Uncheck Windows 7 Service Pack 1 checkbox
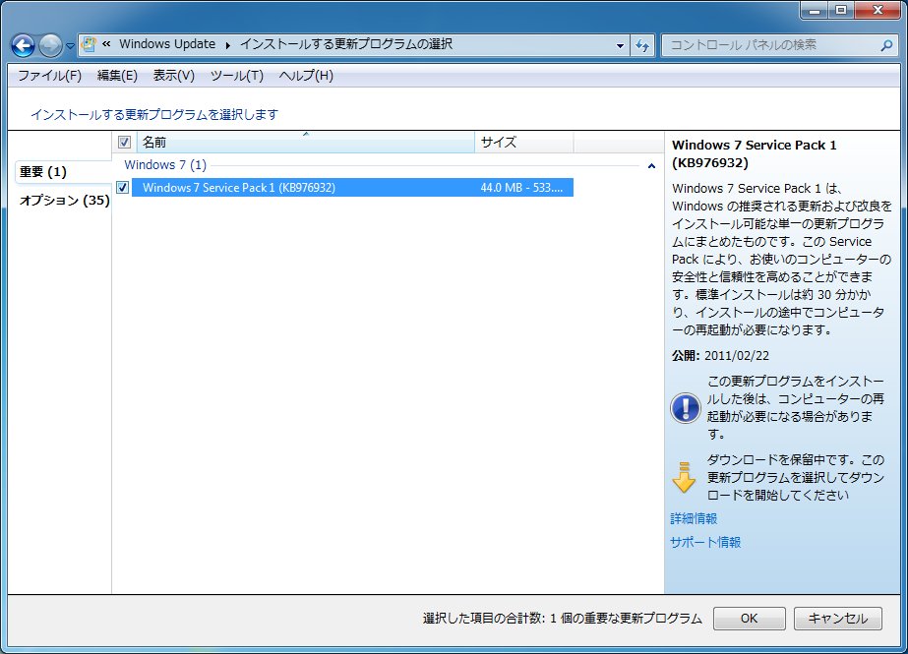 122,187
